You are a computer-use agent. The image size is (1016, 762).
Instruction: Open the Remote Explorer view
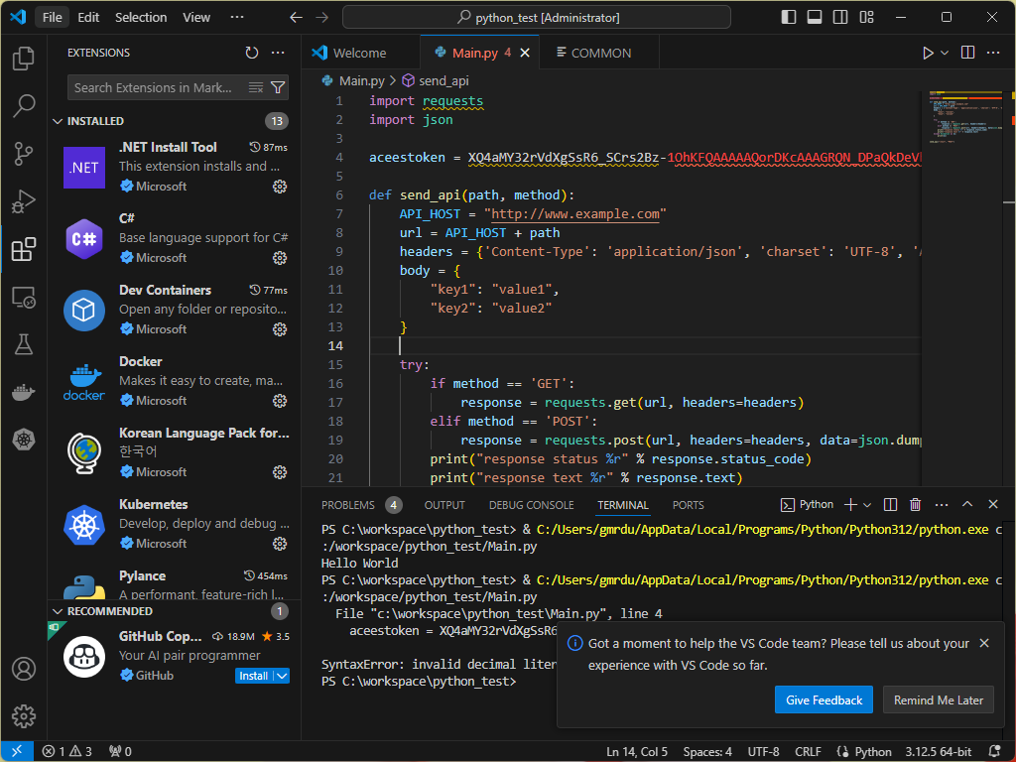[x=24, y=298]
